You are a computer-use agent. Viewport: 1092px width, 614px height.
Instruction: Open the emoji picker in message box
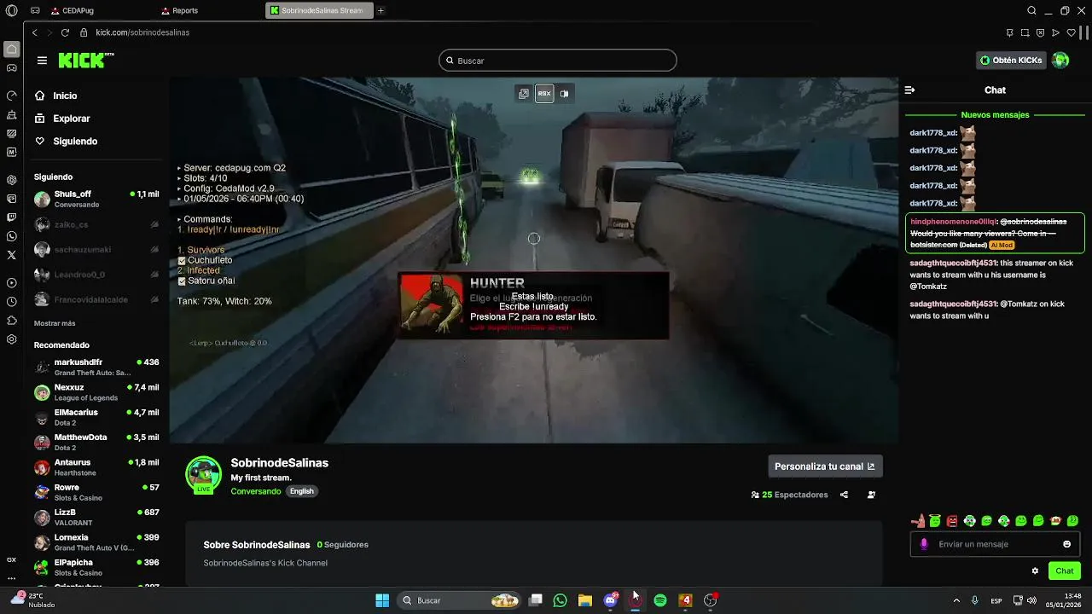pos(1066,544)
